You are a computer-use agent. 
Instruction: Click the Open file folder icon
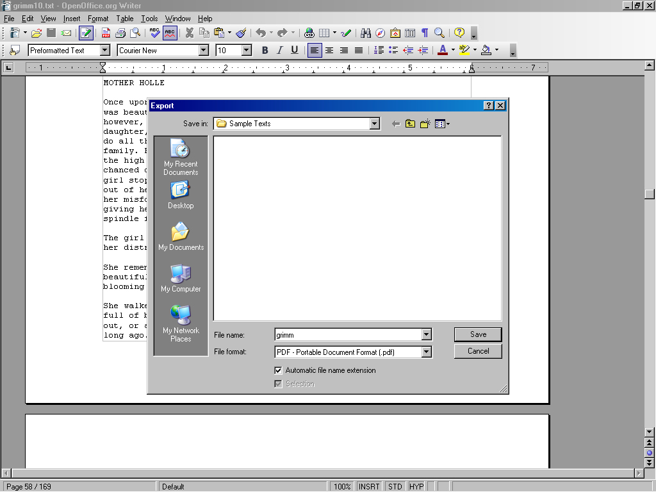[x=37, y=33]
